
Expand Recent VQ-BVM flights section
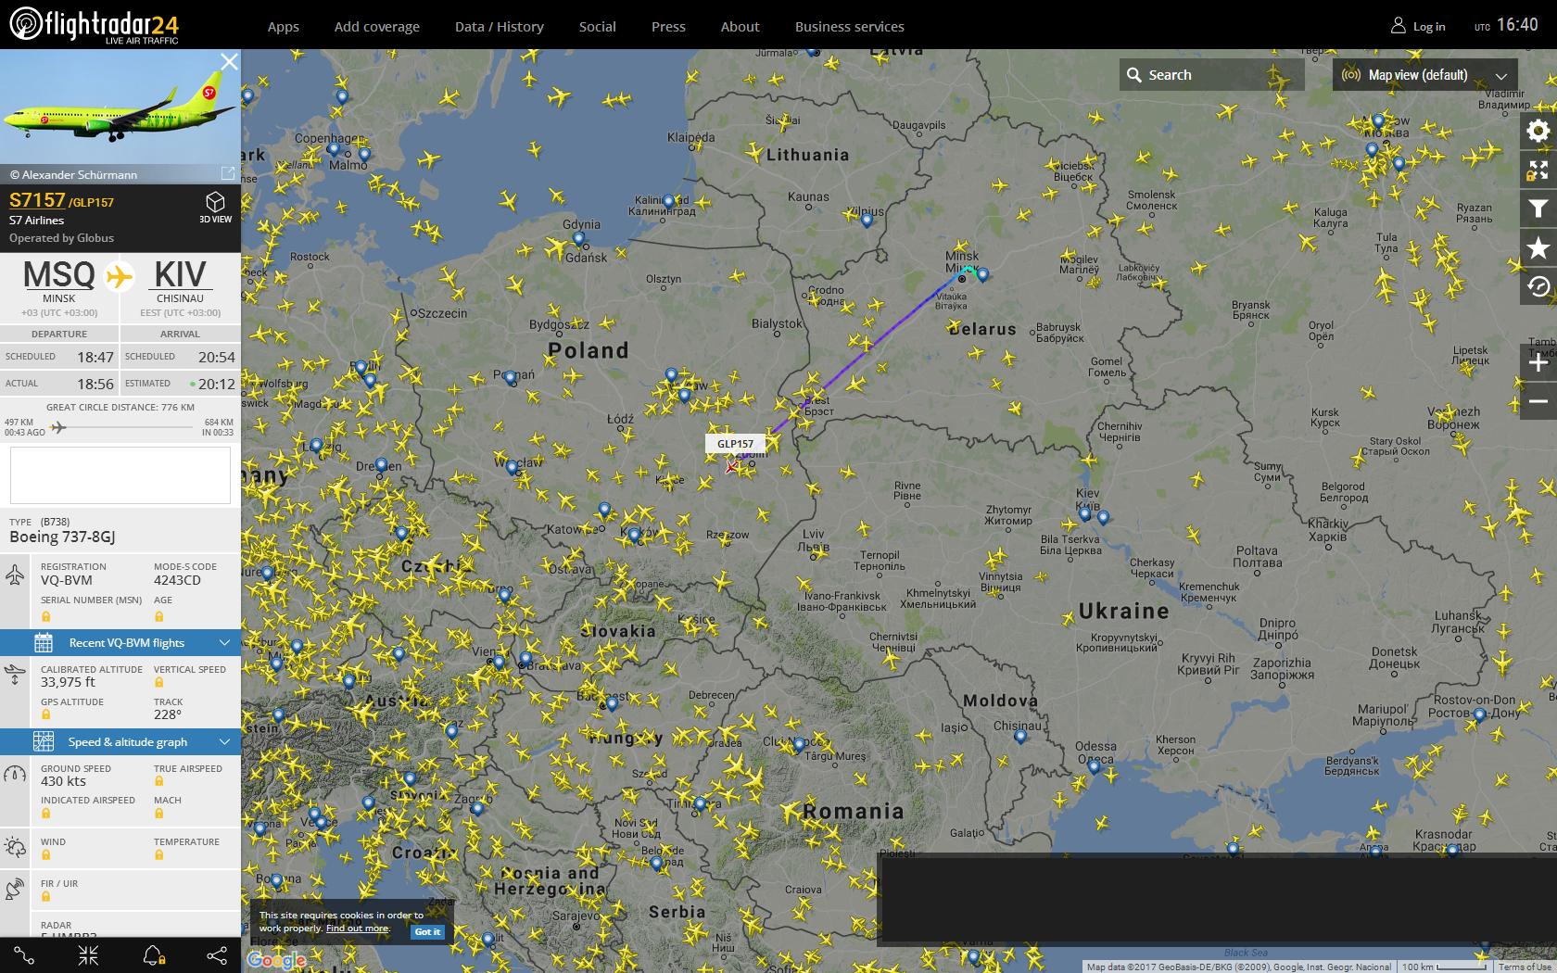120,642
